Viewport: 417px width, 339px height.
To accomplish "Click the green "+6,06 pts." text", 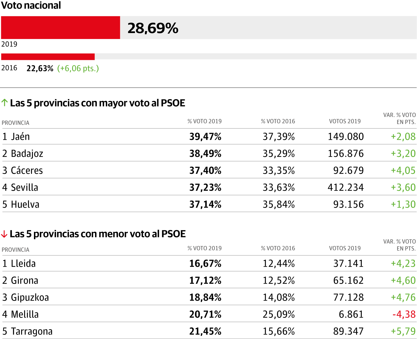I will (78, 68).
